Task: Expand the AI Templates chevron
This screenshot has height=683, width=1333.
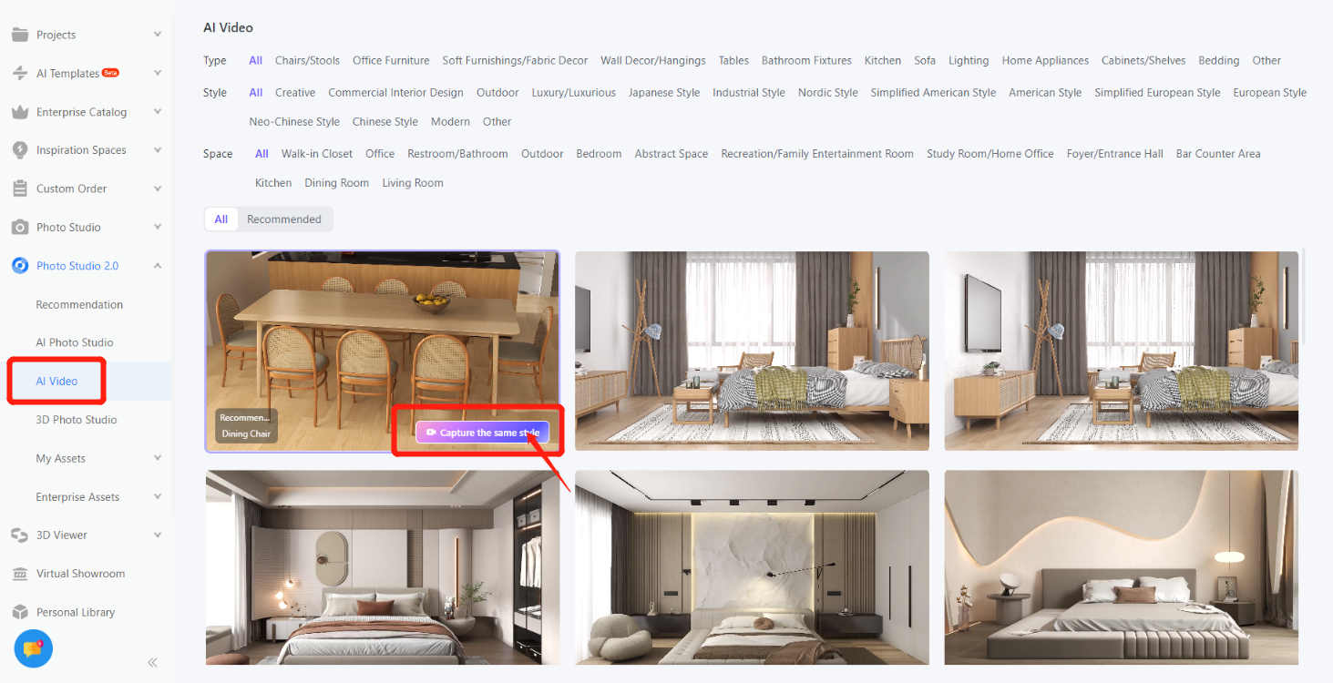Action: point(158,74)
